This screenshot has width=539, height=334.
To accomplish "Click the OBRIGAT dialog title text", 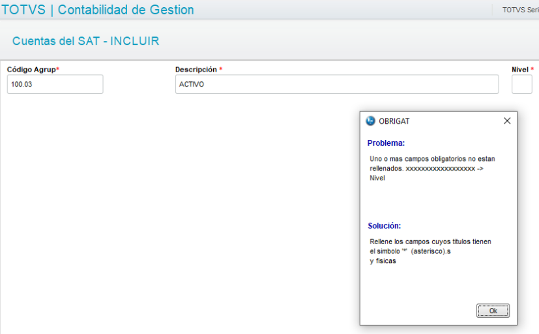I will 394,121.
